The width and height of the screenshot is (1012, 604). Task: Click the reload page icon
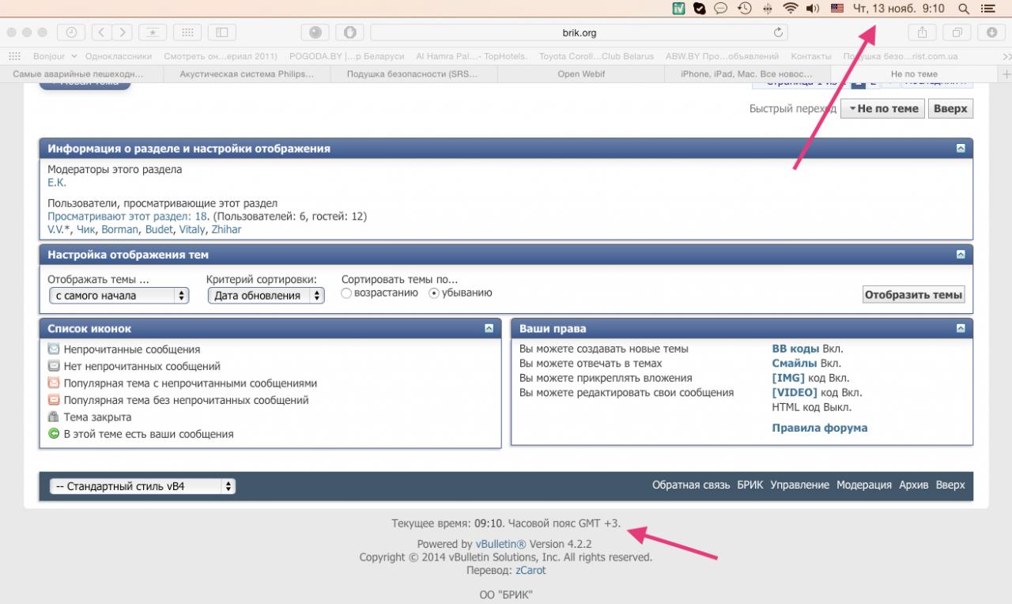pos(778,32)
